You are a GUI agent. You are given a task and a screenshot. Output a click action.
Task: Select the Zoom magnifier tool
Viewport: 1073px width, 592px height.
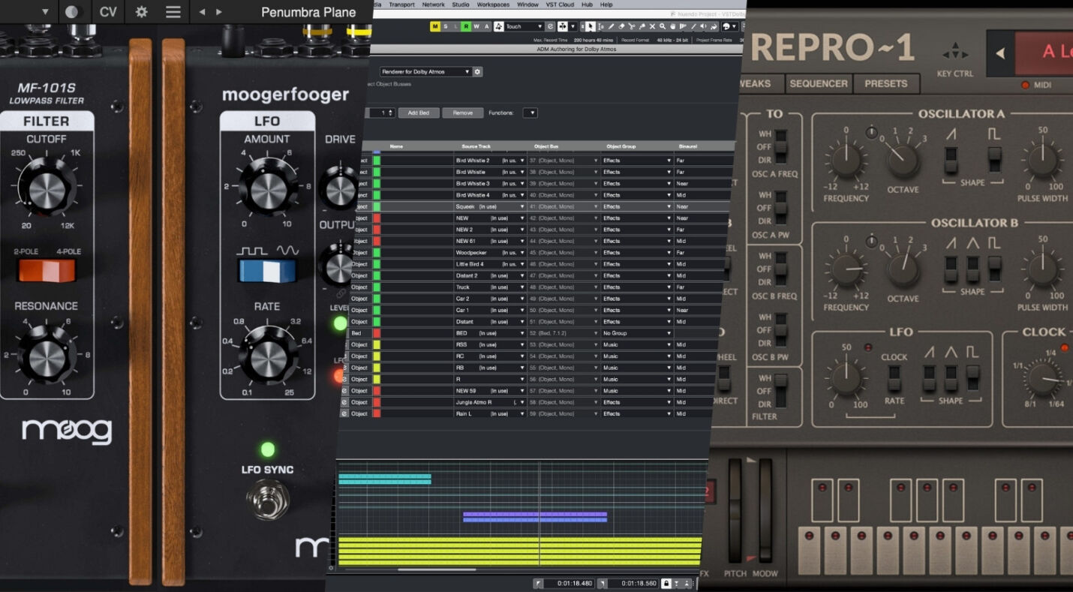tap(661, 26)
